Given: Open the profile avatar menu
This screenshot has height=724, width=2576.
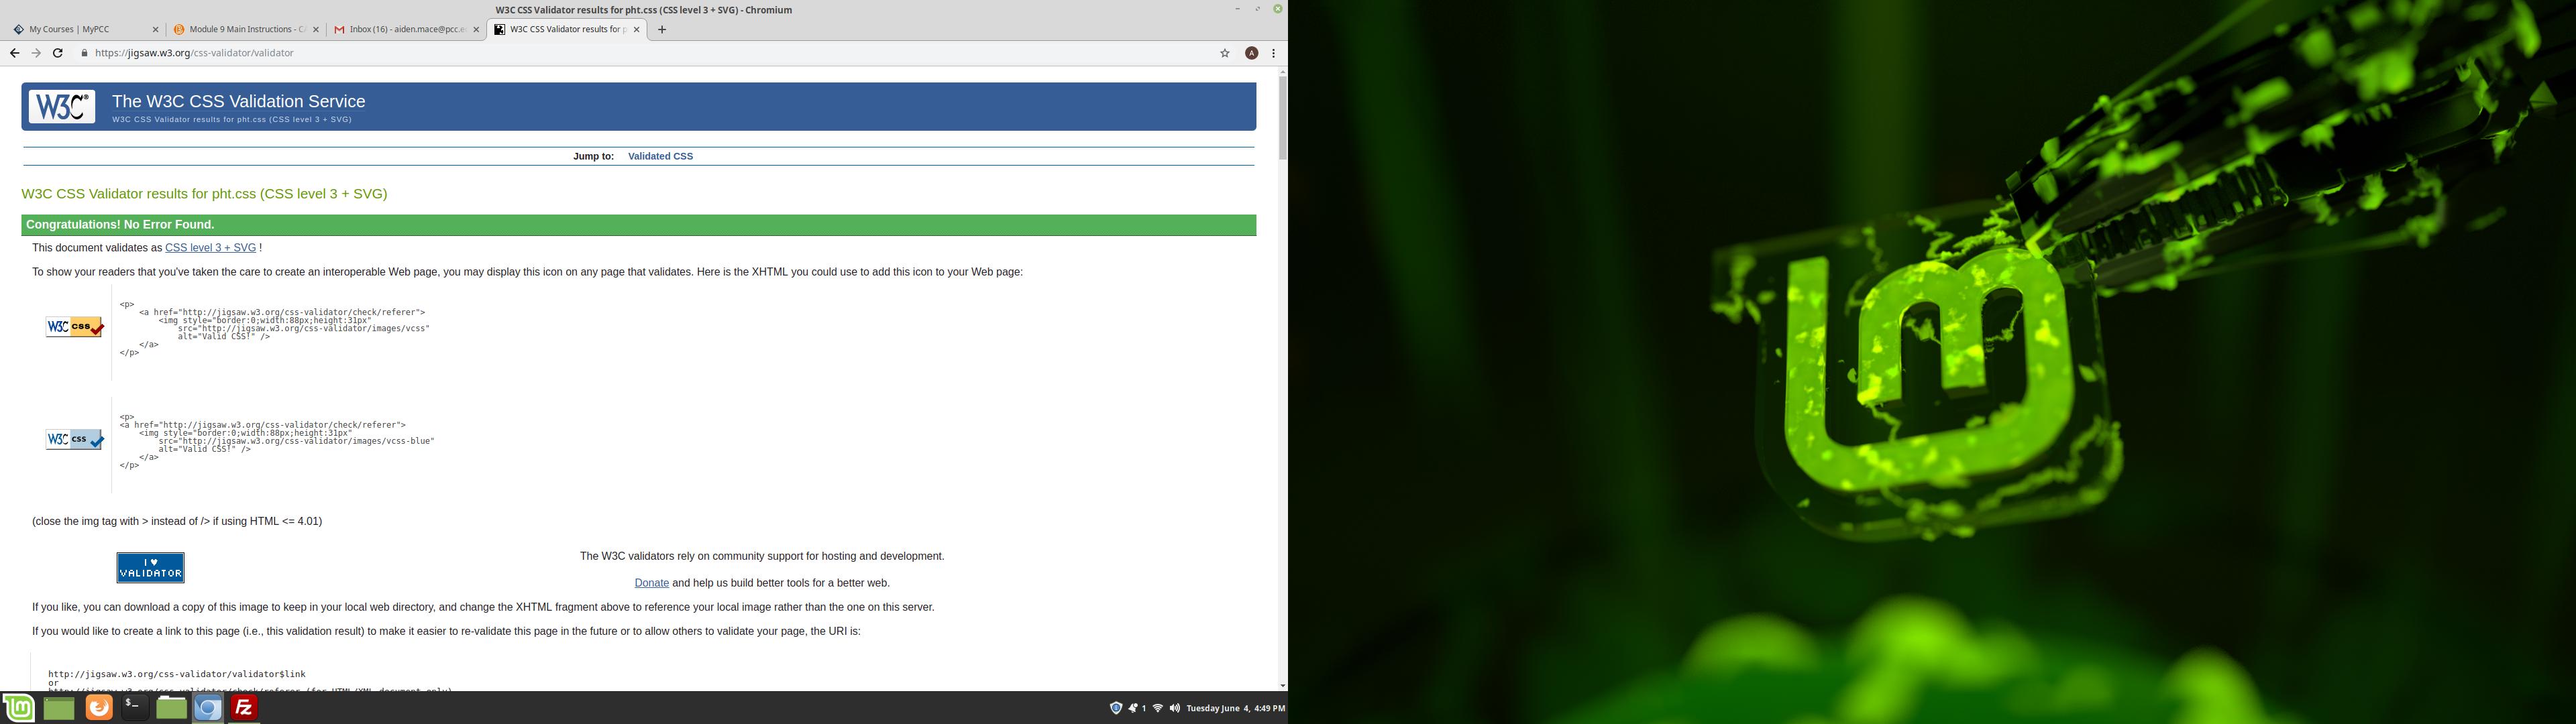Looking at the screenshot, I should click(1251, 53).
